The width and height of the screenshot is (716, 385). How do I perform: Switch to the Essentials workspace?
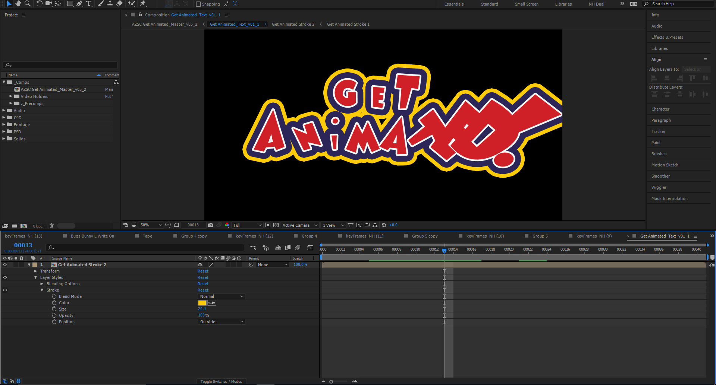454,4
